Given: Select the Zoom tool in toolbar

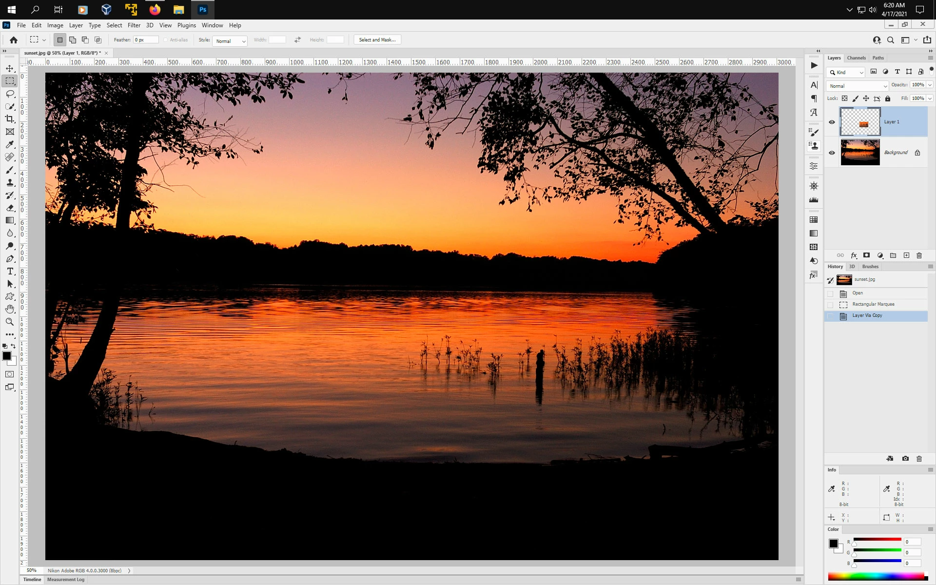Looking at the screenshot, I should (10, 322).
